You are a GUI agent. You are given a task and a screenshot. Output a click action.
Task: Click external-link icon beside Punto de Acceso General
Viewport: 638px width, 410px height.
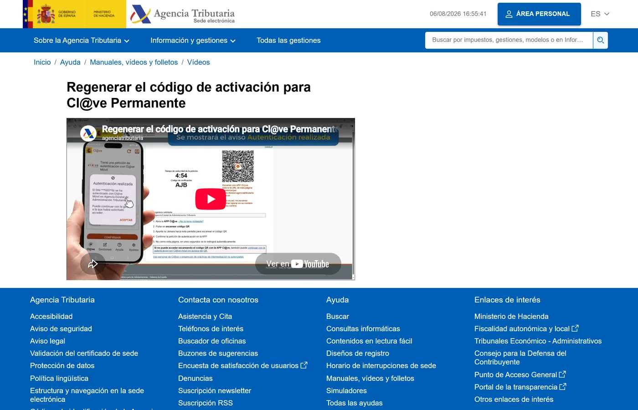(562, 374)
